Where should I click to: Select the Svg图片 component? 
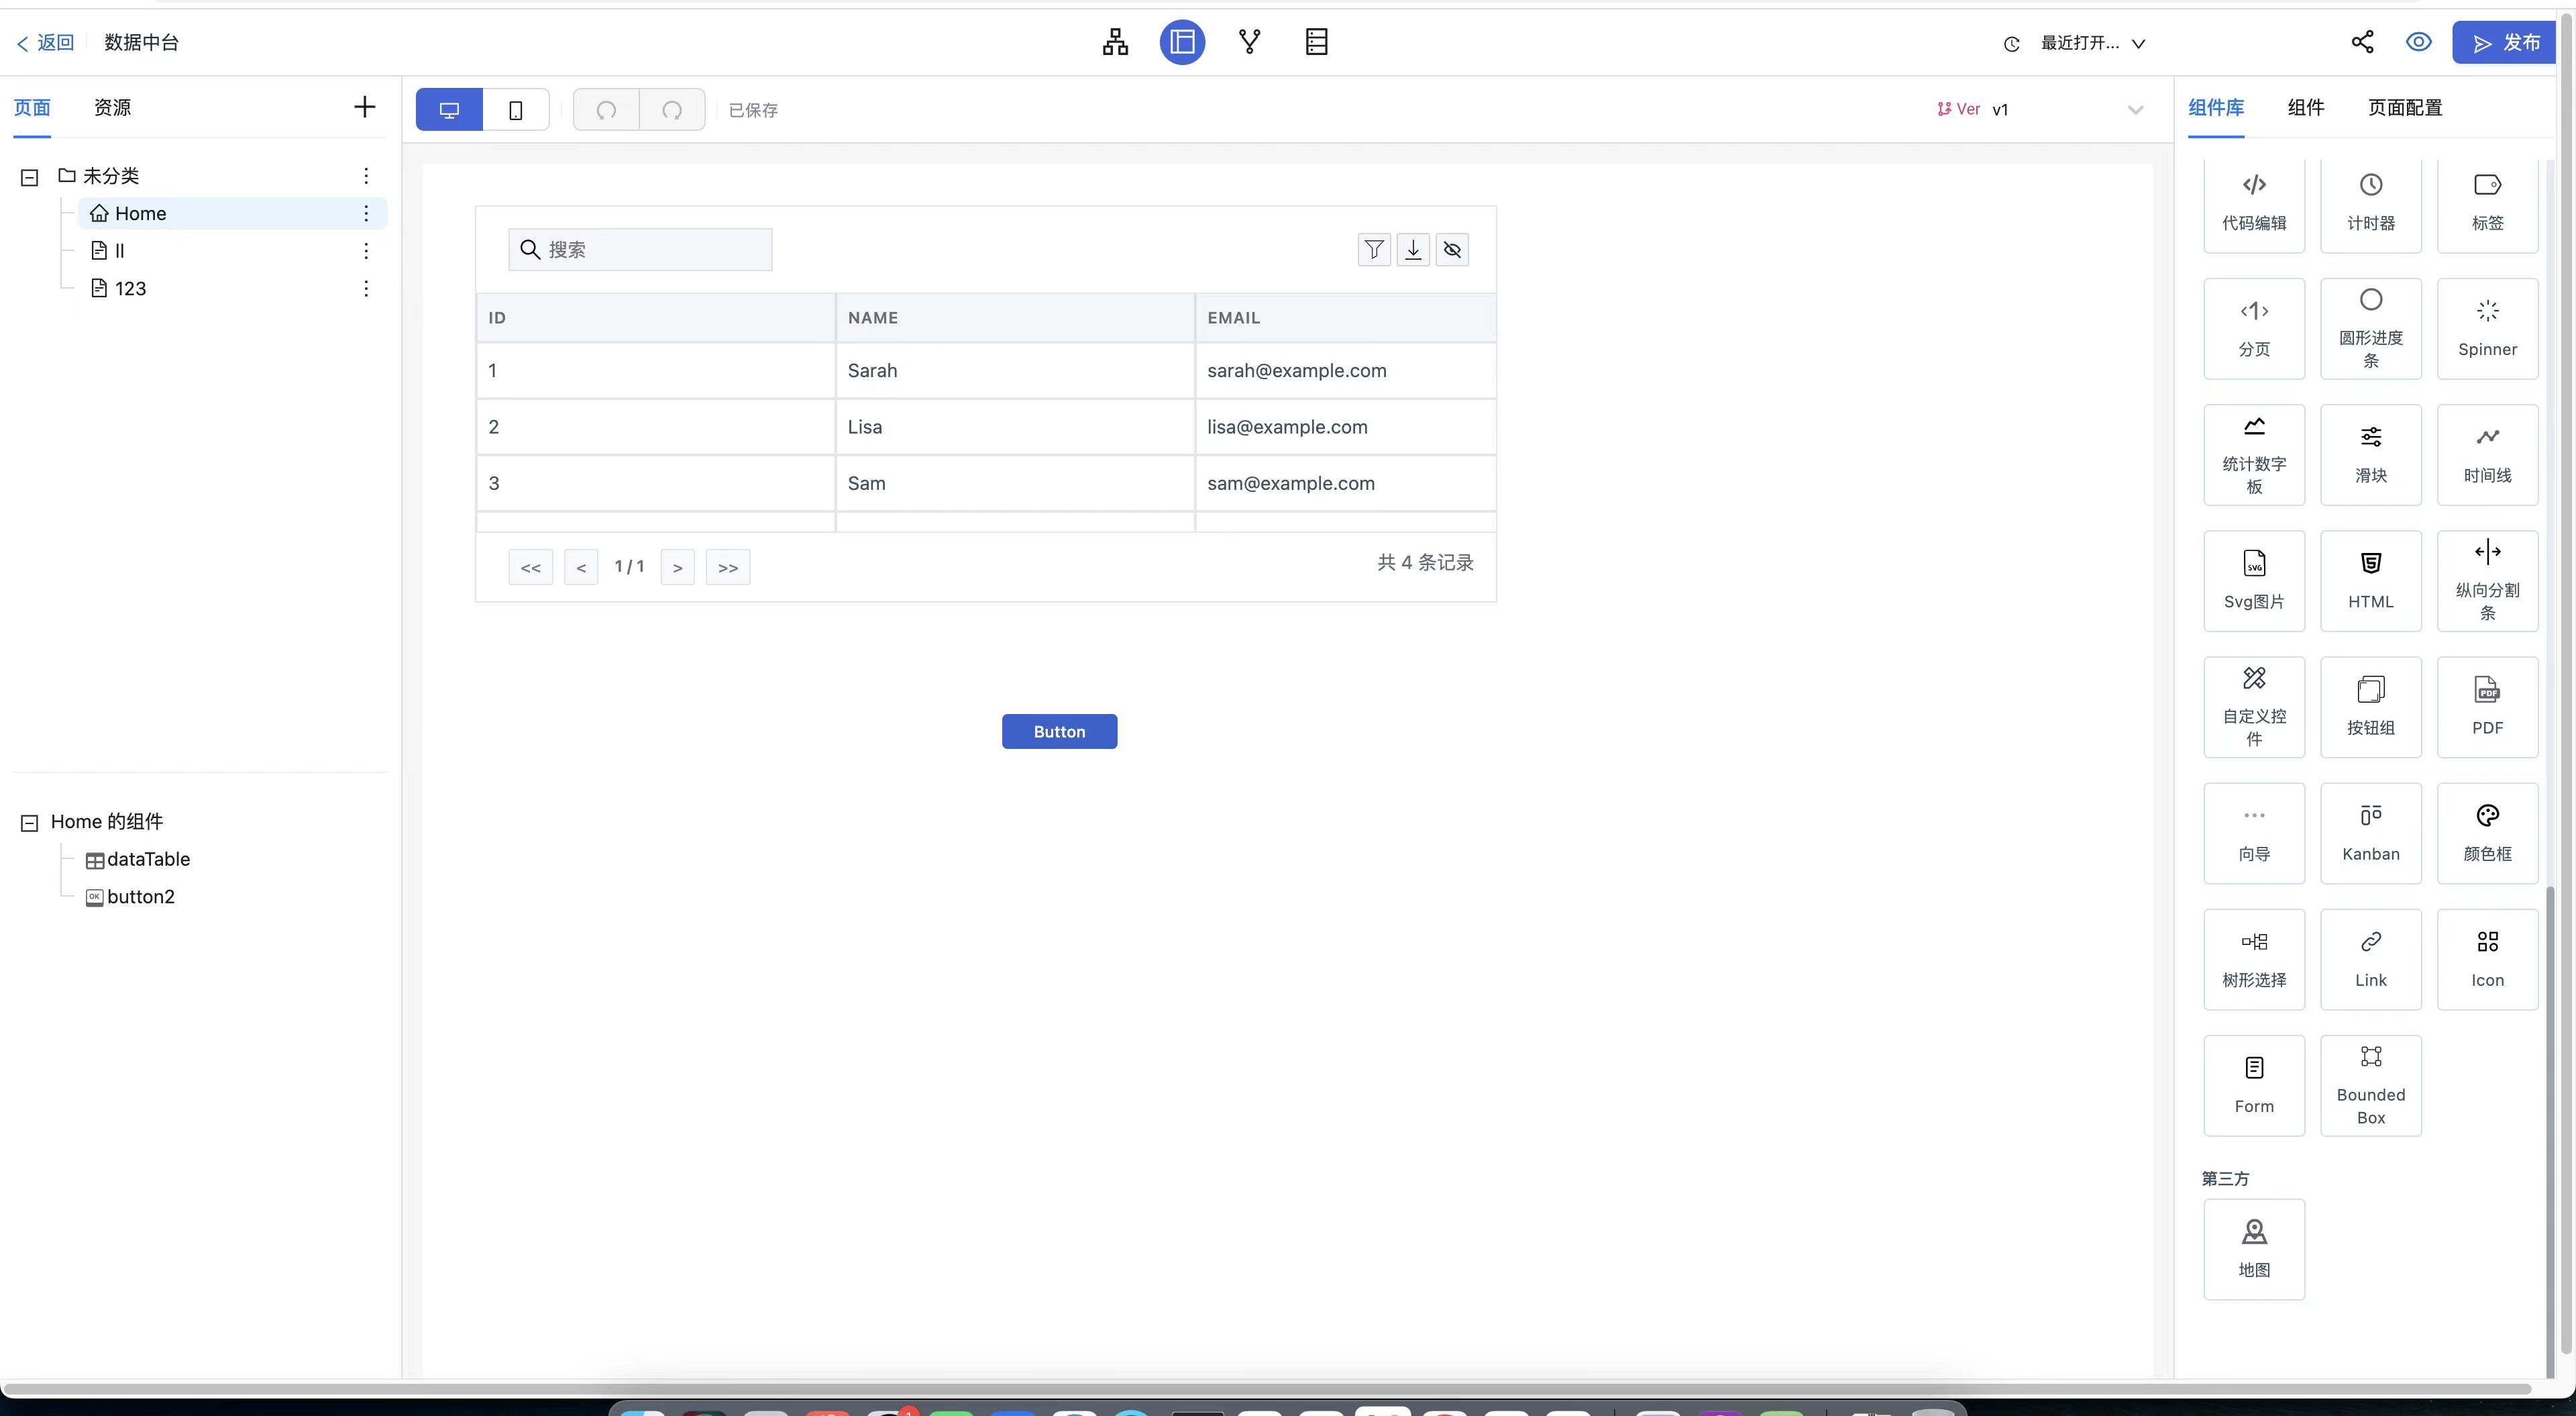tap(2254, 580)
